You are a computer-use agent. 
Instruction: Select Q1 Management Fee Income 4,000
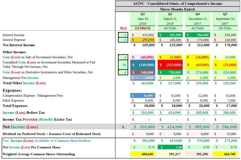tap(170, 78)
